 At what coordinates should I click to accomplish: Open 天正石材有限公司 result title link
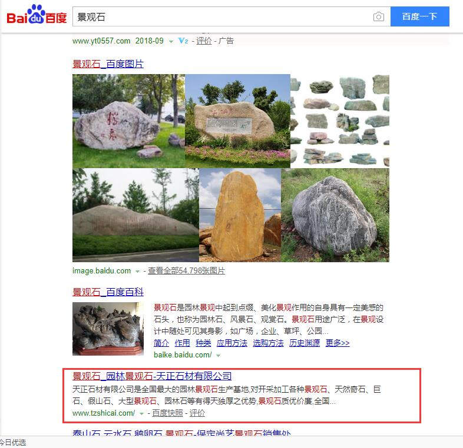[152, 376]
